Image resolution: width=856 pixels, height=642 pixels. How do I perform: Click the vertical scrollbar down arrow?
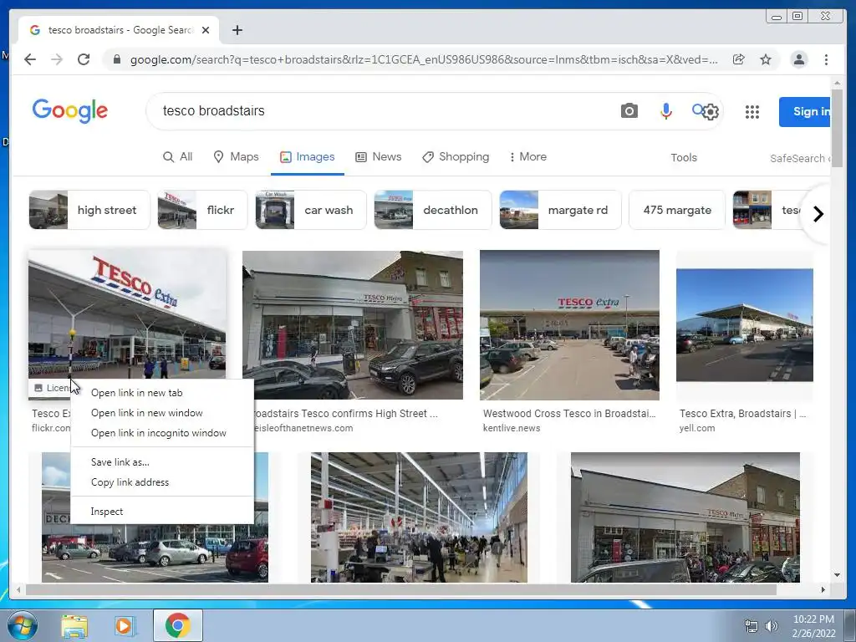837,575
